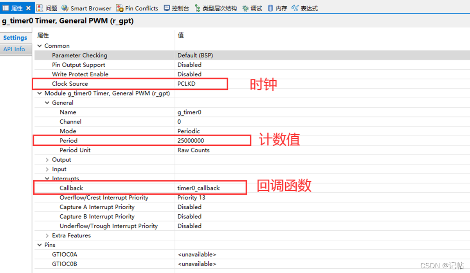Collapse the Interrupts subsection

[47, 179]
